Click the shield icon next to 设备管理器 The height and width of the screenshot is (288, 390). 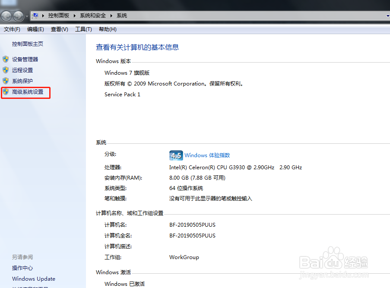6,59
